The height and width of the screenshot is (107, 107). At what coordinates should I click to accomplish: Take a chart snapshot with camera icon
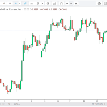click(x=99, y=4)
